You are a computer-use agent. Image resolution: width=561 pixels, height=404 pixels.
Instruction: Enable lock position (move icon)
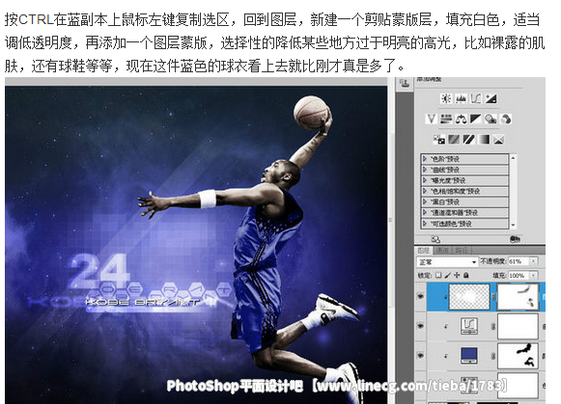coord(457,276)
